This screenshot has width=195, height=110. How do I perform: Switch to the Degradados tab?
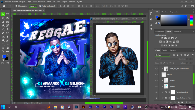174,12
